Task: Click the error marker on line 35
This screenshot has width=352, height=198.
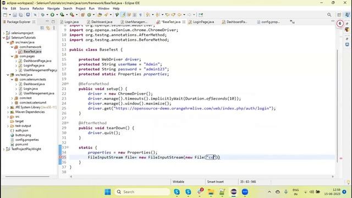Action: click(x=60, y=157)
